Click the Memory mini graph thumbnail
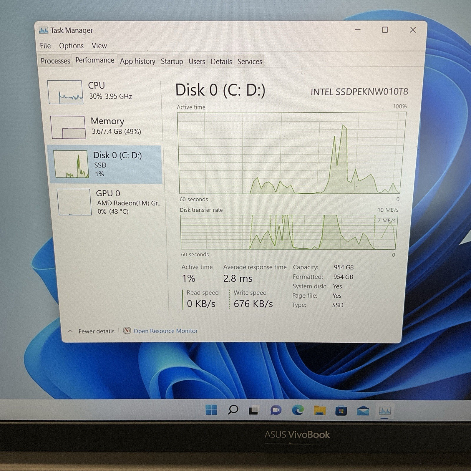471x471 pixels. 68,127
